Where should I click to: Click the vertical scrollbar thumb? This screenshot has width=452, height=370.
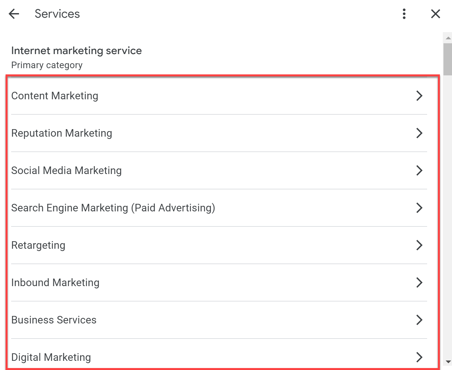click(448, 59)
